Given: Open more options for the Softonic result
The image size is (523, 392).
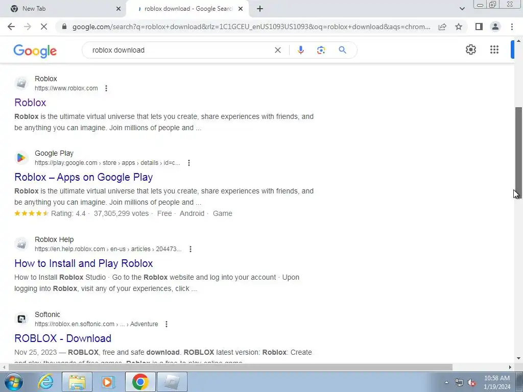Looking at the screenshot, I should (x=167, y=324).
